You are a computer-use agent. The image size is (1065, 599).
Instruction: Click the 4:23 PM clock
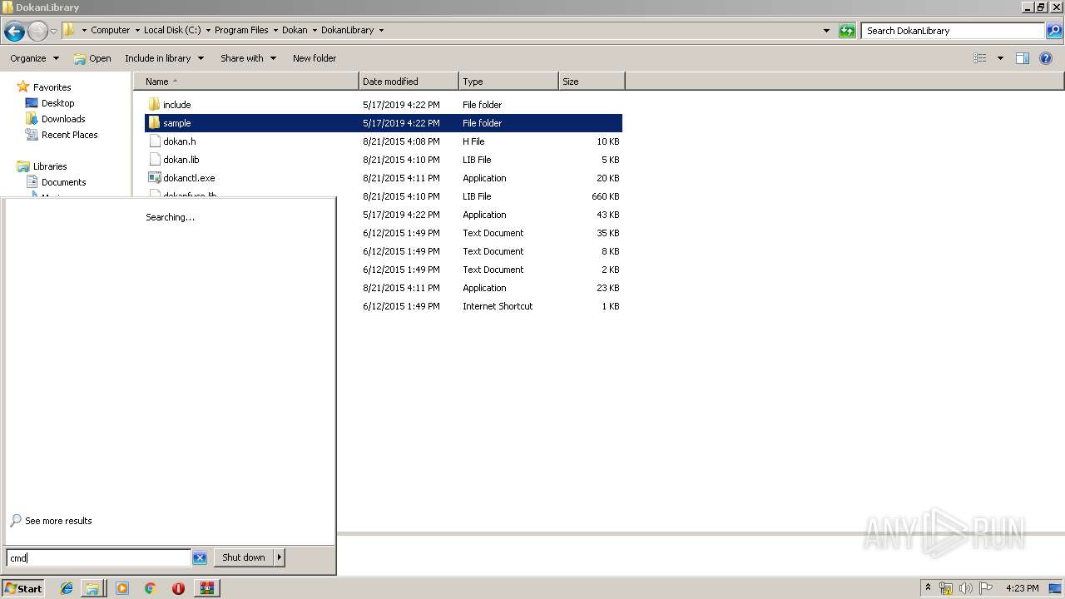tap(1022, 588)
